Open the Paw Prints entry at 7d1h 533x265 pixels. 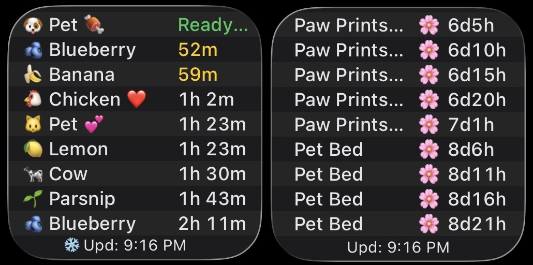[x=349, y=124]
